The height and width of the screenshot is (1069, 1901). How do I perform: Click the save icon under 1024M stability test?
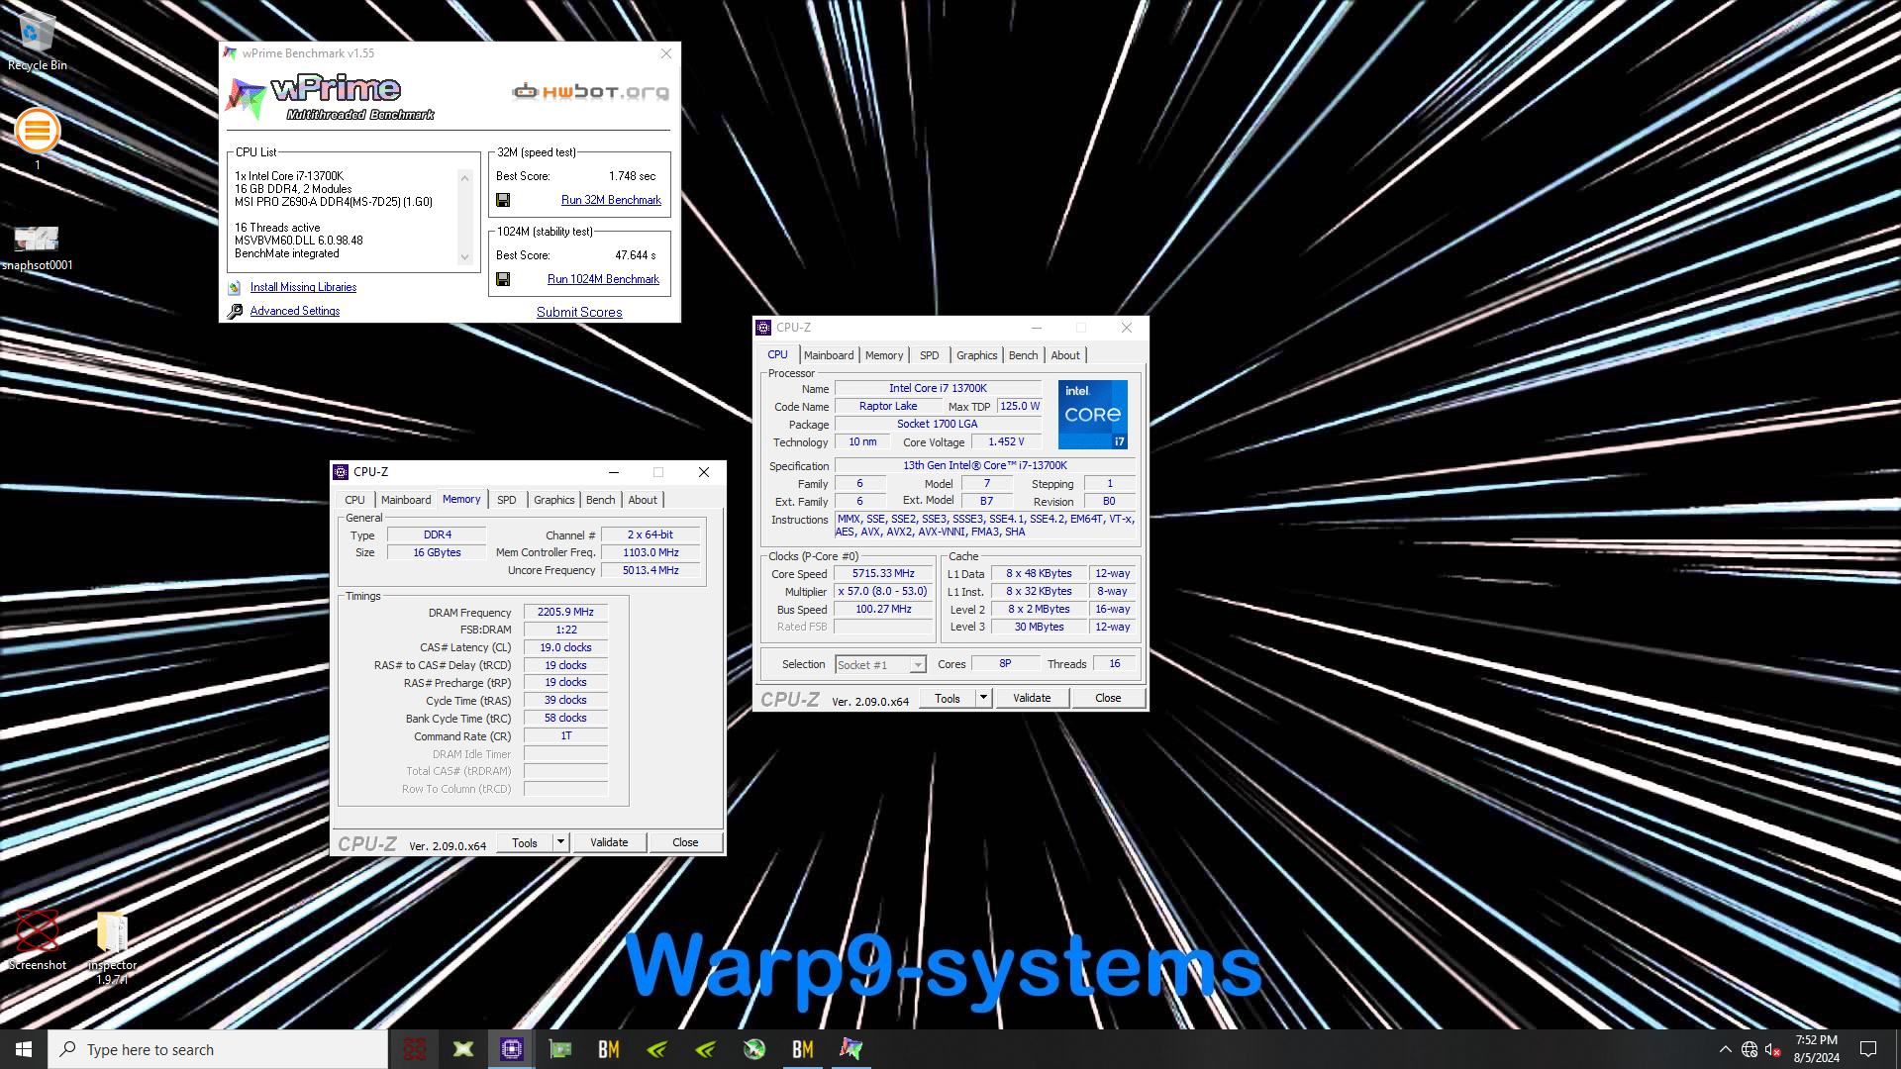(503, 279)
